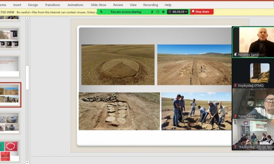274x164 pixels.
Task: Click muted mic icon beside Keşikçidağ DTMQ
Action: 235,85
